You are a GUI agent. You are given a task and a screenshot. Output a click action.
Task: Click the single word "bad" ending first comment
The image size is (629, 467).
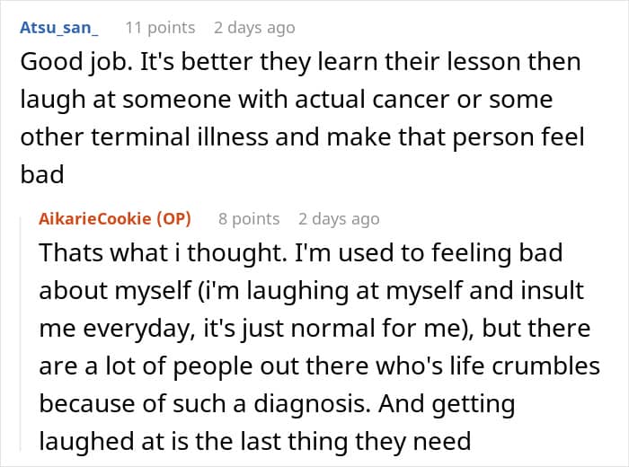(42, 173)
